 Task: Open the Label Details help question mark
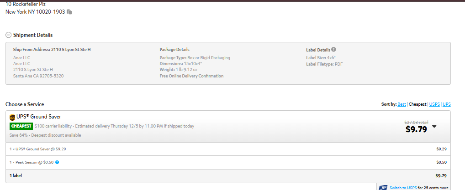(x=333, y=50)
